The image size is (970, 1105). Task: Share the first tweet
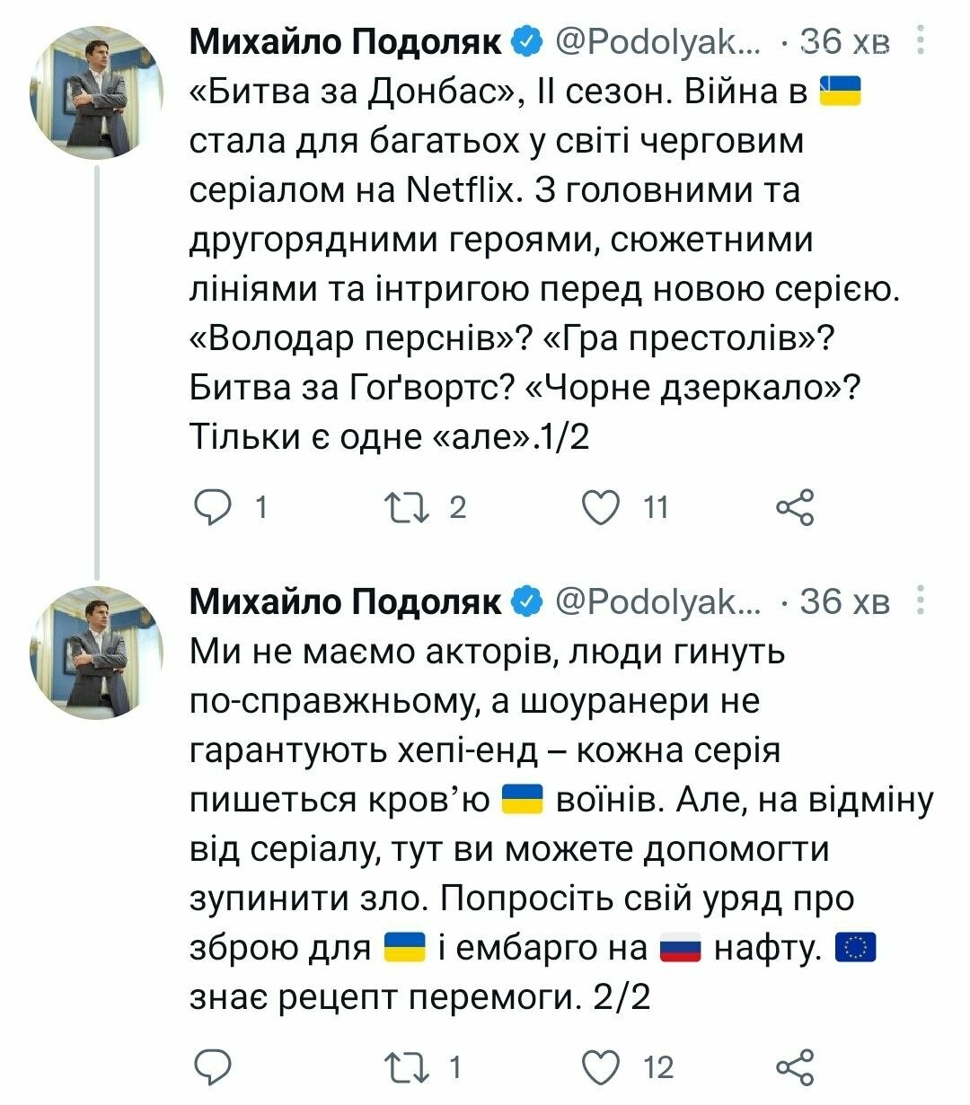click(x=794, y=507)
